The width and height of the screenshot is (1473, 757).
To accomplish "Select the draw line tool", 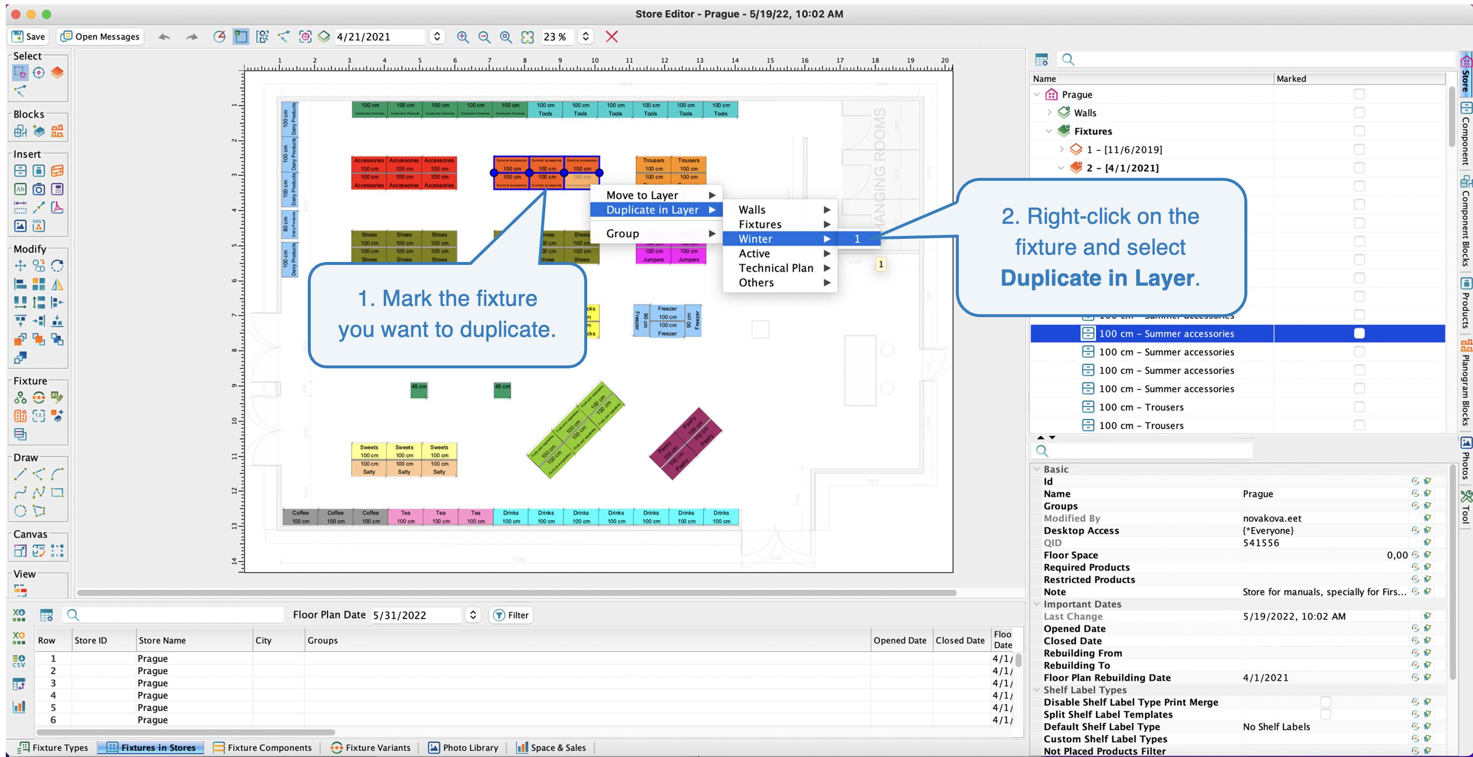I will click(20, 474).
